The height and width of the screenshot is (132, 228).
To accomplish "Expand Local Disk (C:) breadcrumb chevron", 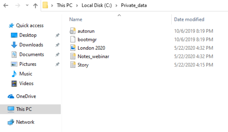I will click(x=117, y=5).
